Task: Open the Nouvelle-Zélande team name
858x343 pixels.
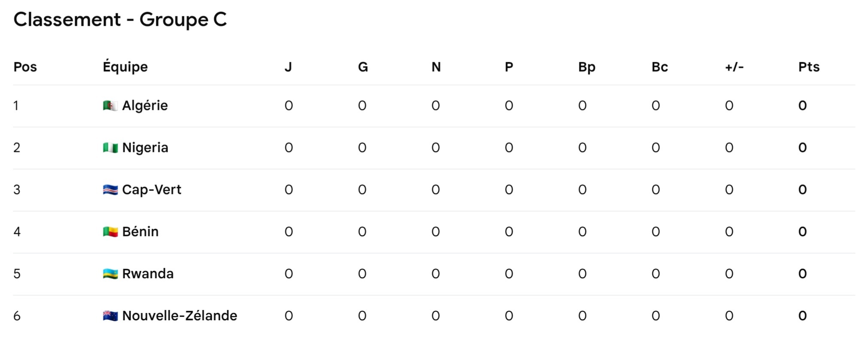Action: (x=180, y=316)
